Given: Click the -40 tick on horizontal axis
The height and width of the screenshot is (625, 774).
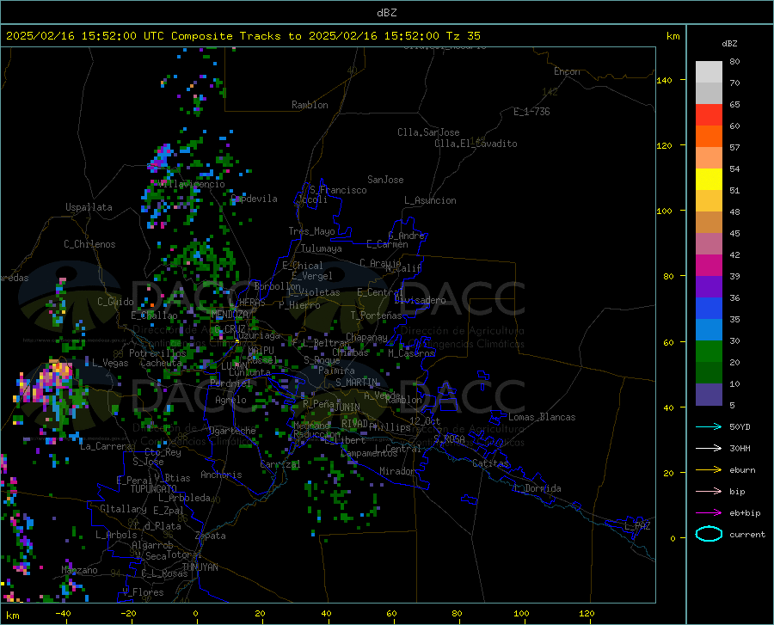Looking at the screenshot, I should tap(63, 614).
